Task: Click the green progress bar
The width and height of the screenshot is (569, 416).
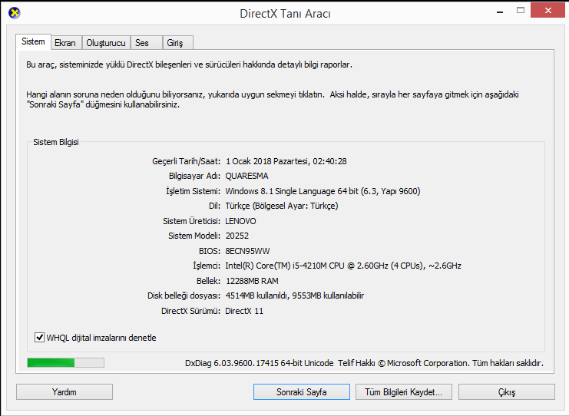Action: point(66,362)
